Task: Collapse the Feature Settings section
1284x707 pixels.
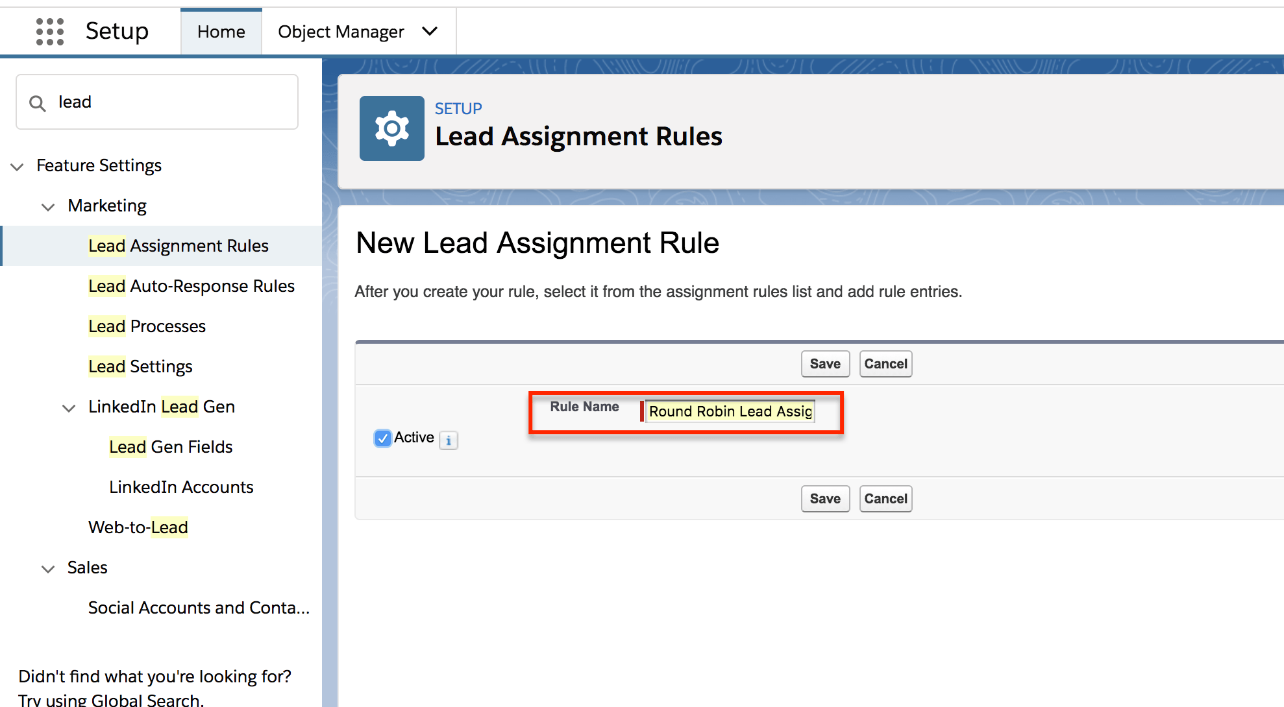Action: pos(17,167)
